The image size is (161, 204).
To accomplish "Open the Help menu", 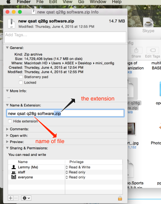I will [x=117, y=2].
